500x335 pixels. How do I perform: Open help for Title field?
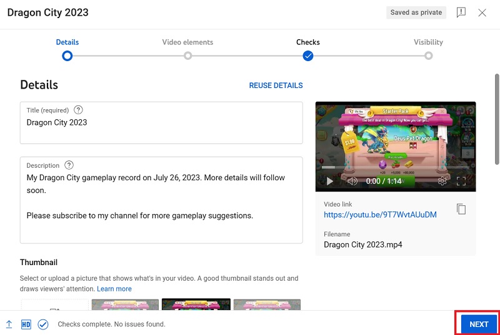(78, 110)
